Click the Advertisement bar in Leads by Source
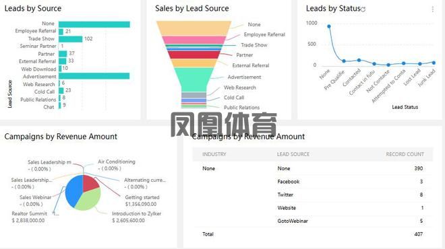The height and width of the screenshot is (249, 445). [x=94, y=76]
